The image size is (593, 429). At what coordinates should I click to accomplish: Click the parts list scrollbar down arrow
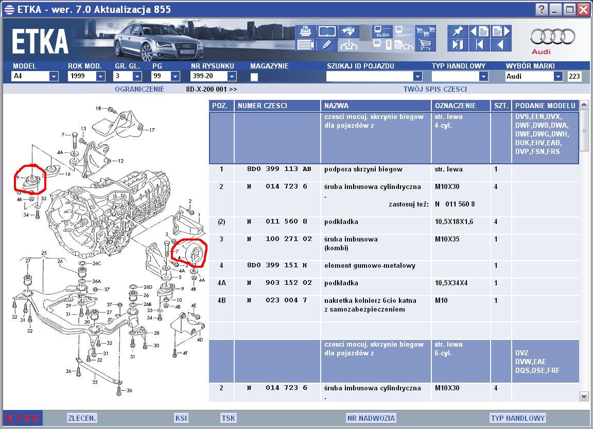click(x=584, y=397)
